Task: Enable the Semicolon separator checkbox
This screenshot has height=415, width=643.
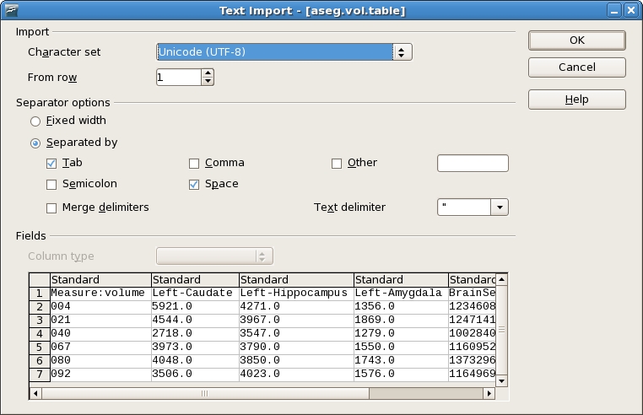Action: (52, 185)
